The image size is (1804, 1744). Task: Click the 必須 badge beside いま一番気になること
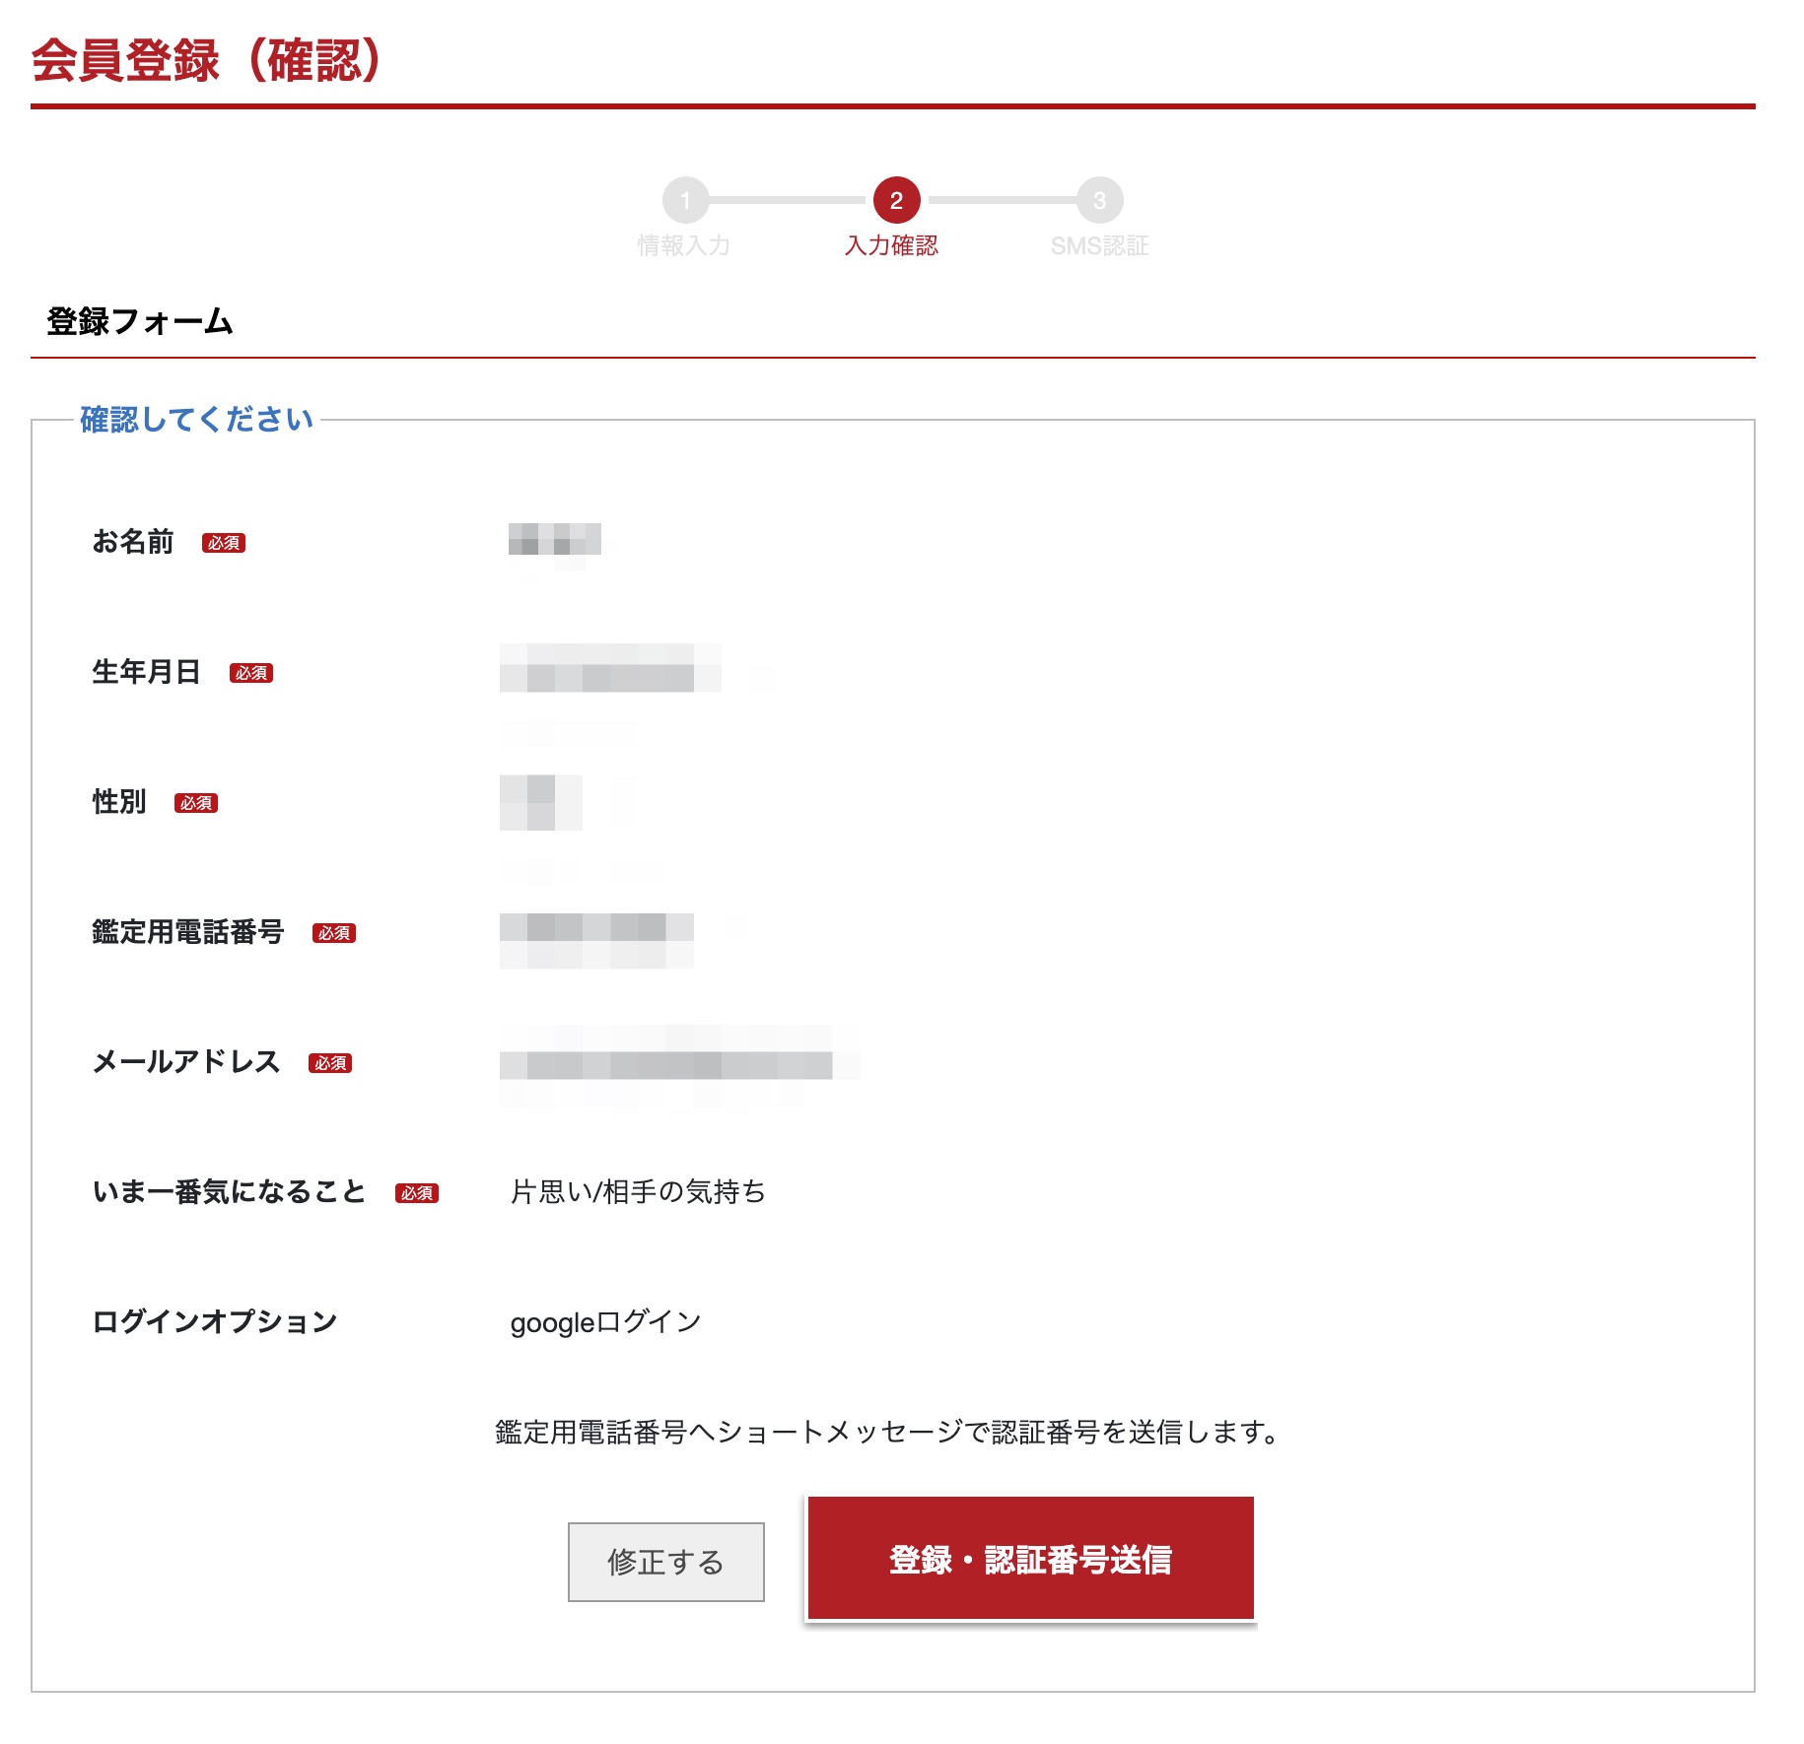click(x=419, y=1191)
